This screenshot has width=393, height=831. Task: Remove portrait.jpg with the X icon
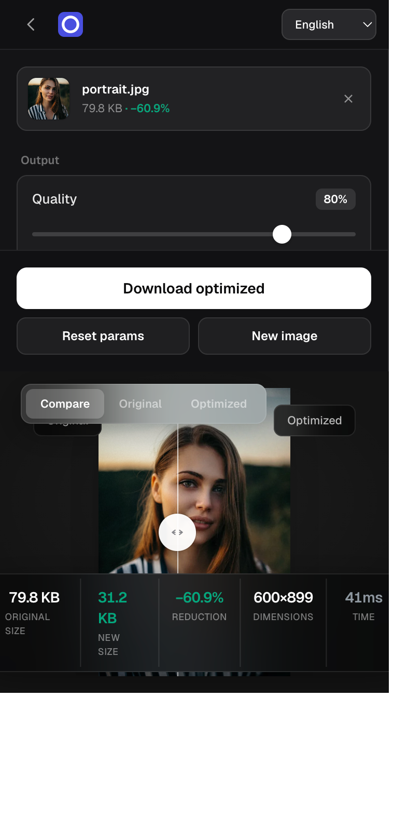pyautogui.click(x=348, y=99)
